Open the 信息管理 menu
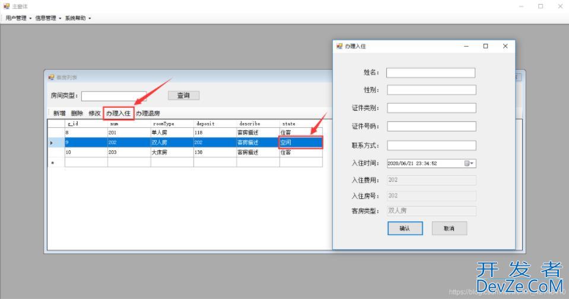Image resolution: width=569 pixels, height=299 pixels. click(x=48, y=18)
